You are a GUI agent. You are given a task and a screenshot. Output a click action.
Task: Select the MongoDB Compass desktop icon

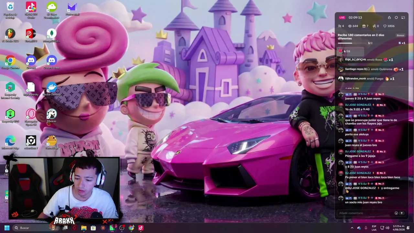[52, 36]
